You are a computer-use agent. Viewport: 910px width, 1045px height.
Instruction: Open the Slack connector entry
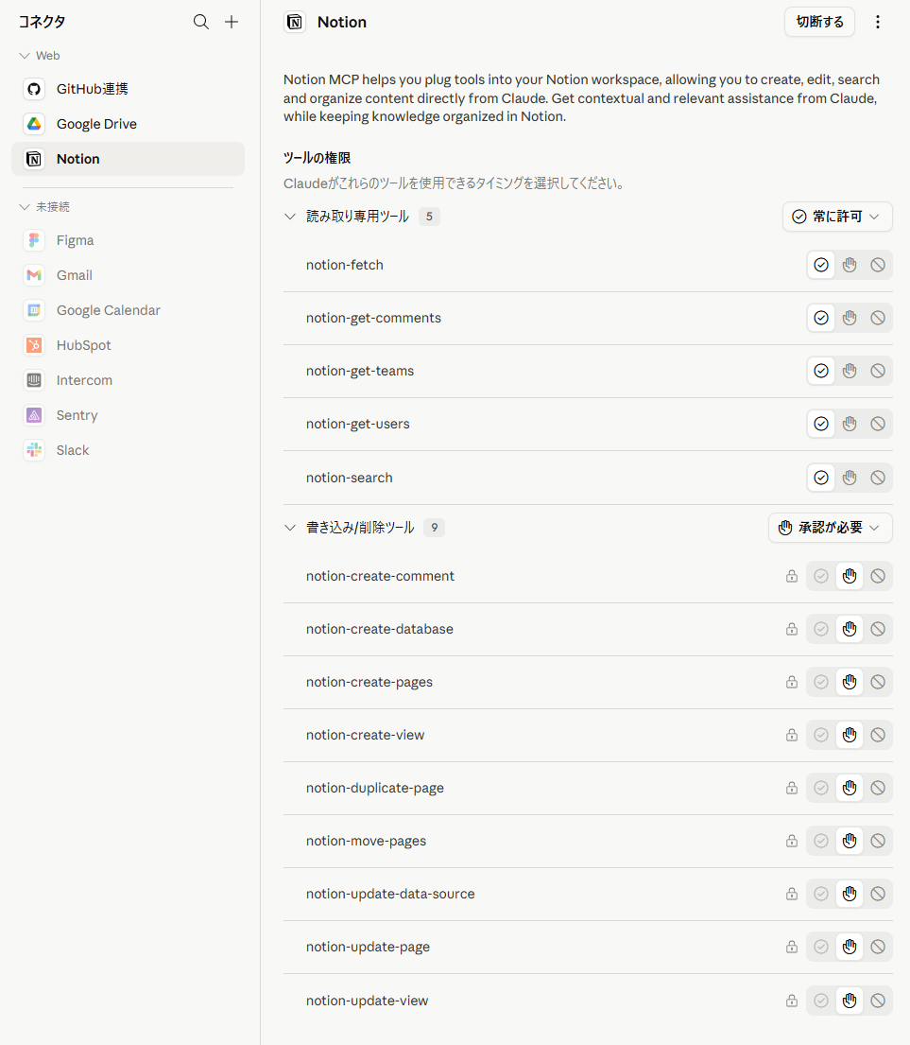(128, 450)
